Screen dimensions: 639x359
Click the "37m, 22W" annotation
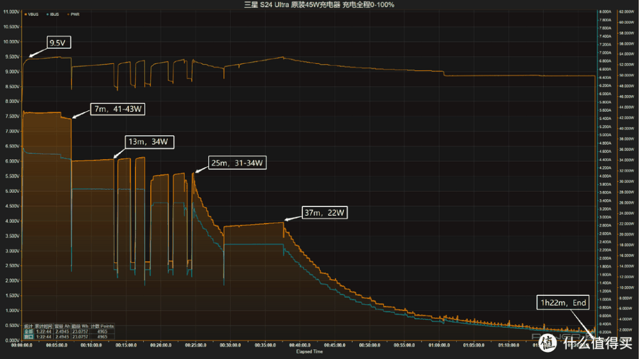point(325,213)
